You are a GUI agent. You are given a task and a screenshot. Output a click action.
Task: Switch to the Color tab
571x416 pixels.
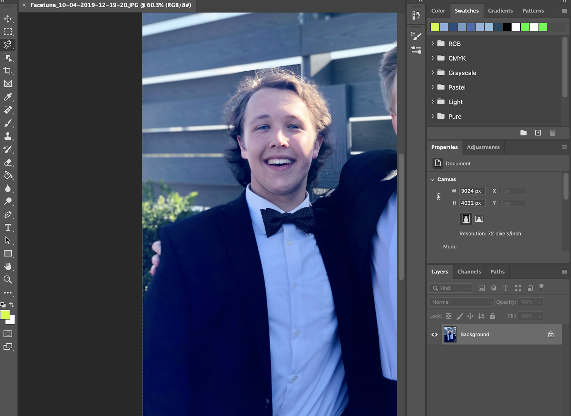(438, 11)
